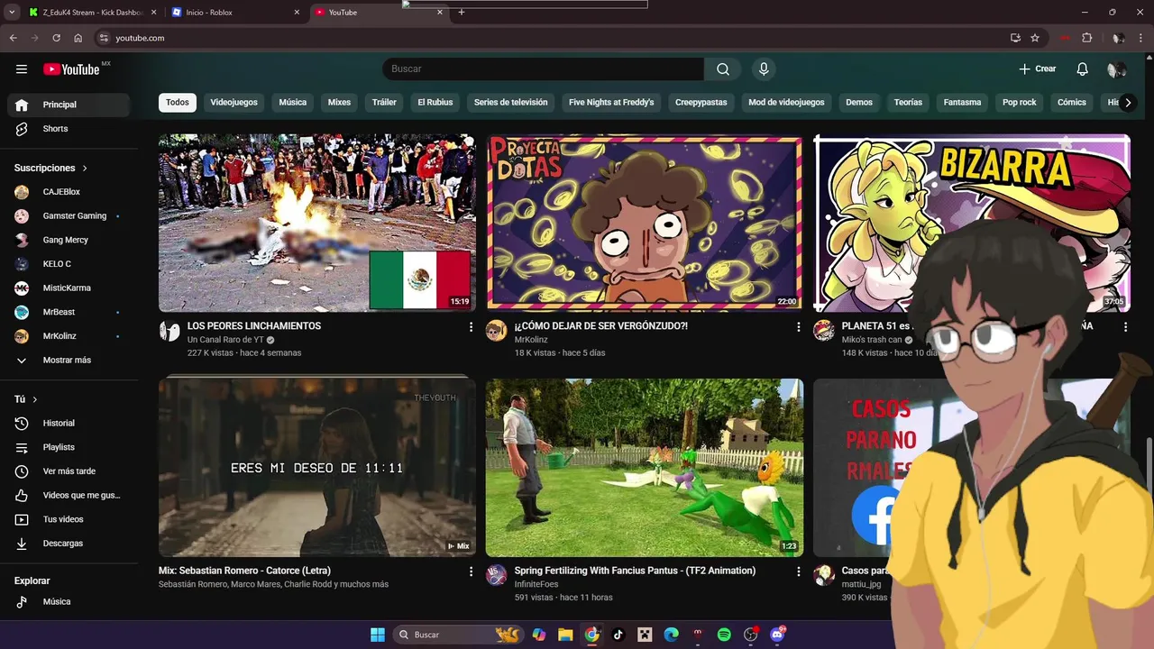Reload the page in browser
The image size is (1154, 649).
tap(56, 38)
